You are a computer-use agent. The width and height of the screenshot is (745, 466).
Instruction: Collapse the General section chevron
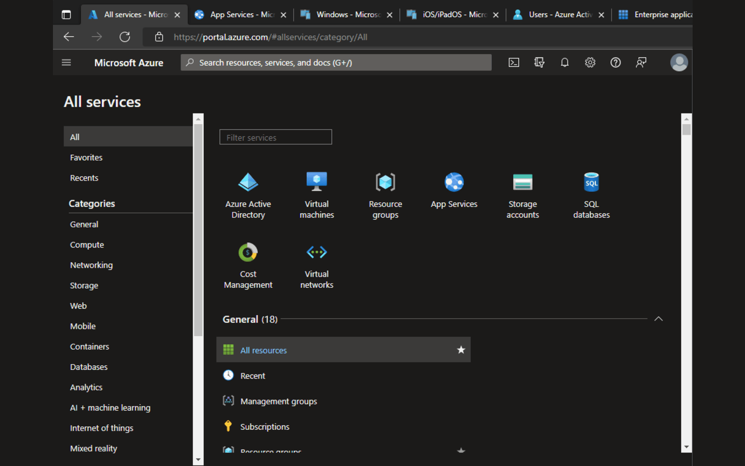[x=658, y=319]
